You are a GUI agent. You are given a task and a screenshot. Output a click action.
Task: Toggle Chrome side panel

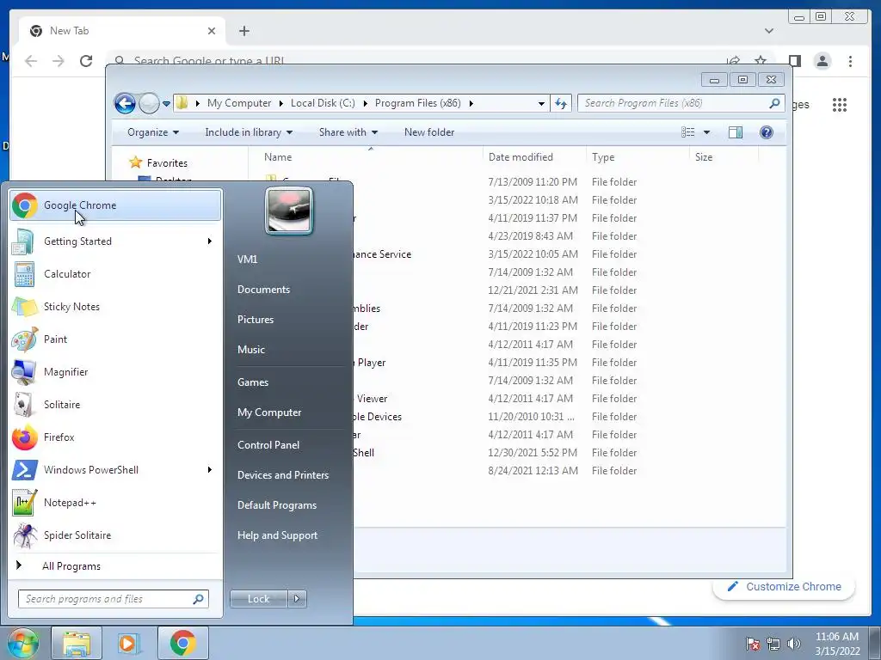[x=794, y=61]
